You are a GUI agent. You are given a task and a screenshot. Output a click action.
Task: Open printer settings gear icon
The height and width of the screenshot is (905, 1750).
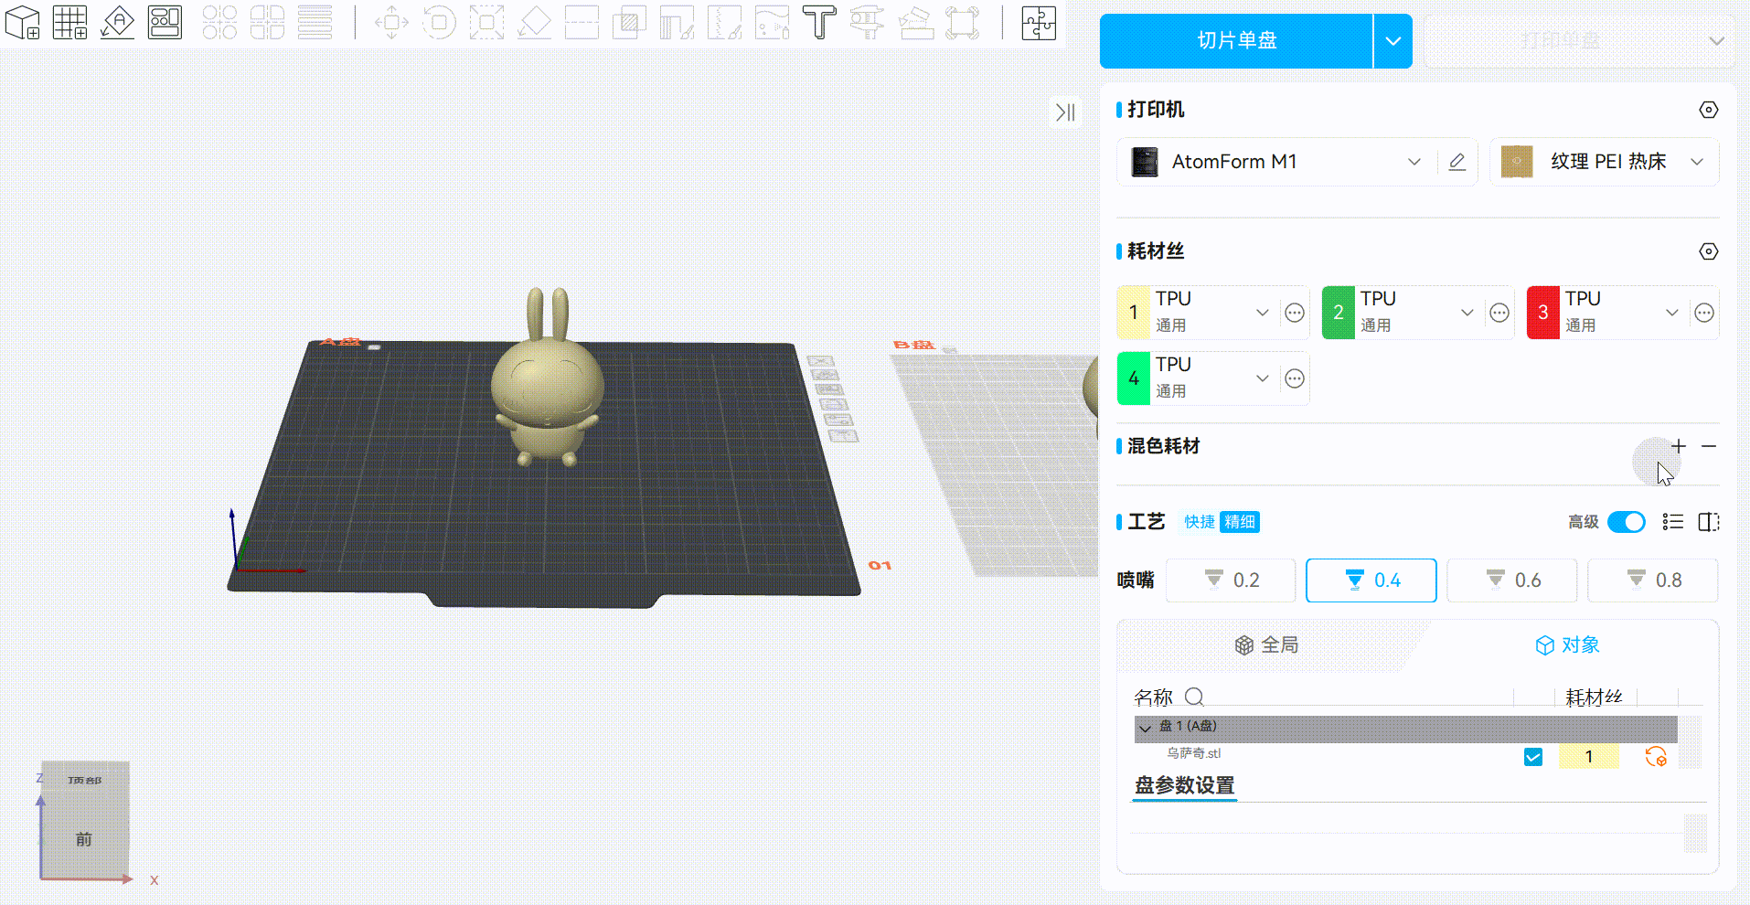pos(1708,110)
